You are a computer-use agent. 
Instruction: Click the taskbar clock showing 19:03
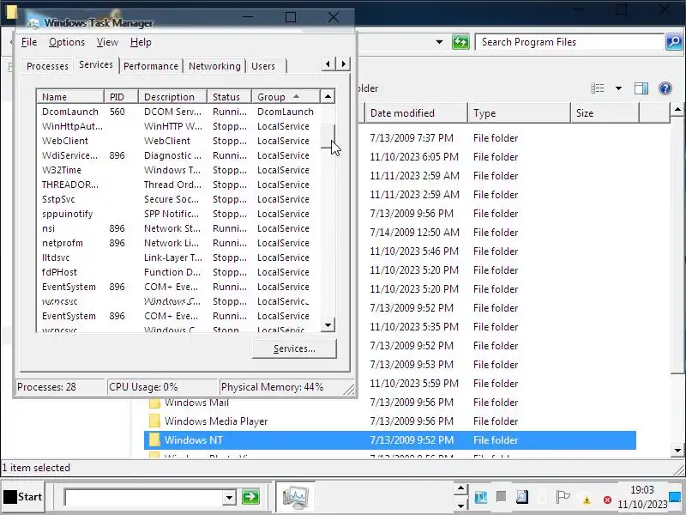coord(641,497)
